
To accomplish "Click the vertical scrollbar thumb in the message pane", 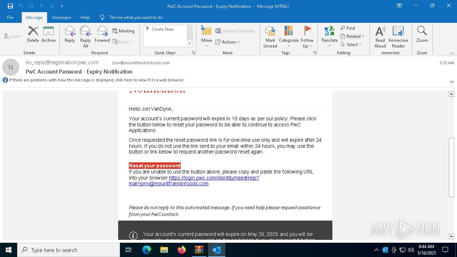I will pos(451,167).
